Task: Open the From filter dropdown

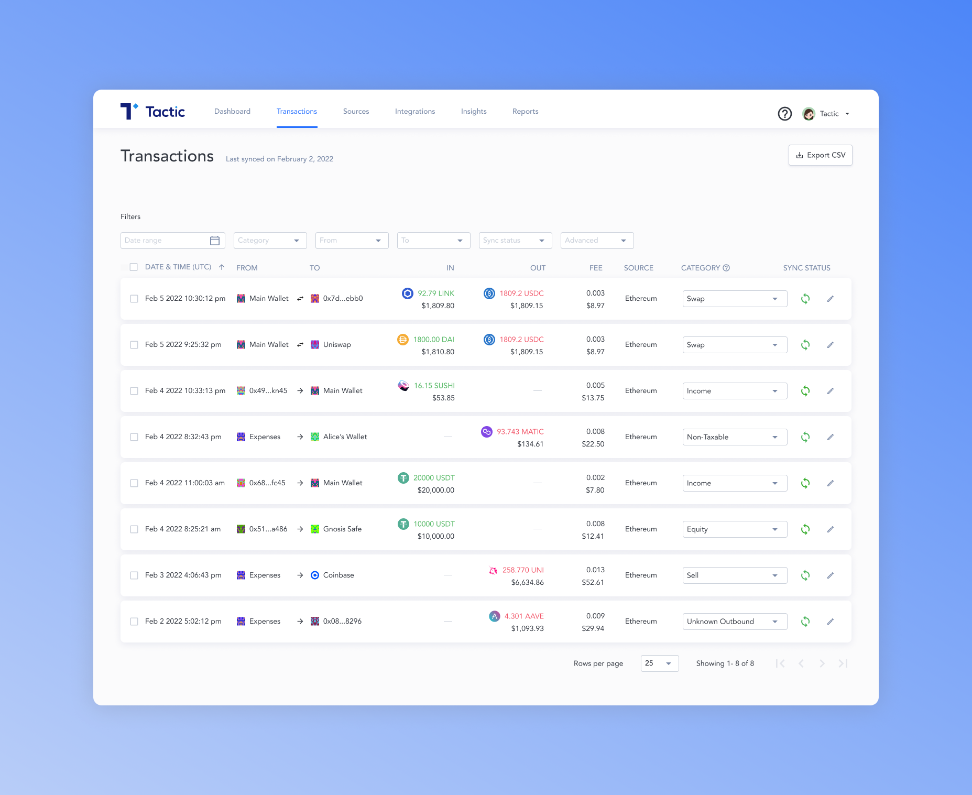Action: point(352,241)
